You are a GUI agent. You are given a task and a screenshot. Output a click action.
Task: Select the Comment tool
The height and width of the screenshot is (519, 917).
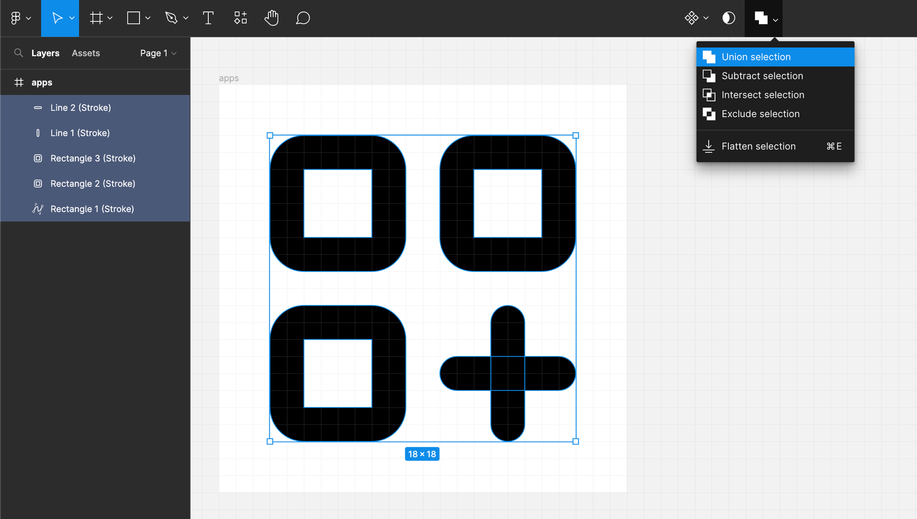303,18
